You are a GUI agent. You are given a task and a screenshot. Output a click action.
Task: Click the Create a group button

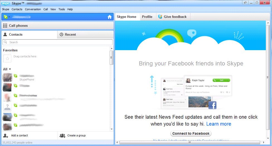tap(86, 136)
